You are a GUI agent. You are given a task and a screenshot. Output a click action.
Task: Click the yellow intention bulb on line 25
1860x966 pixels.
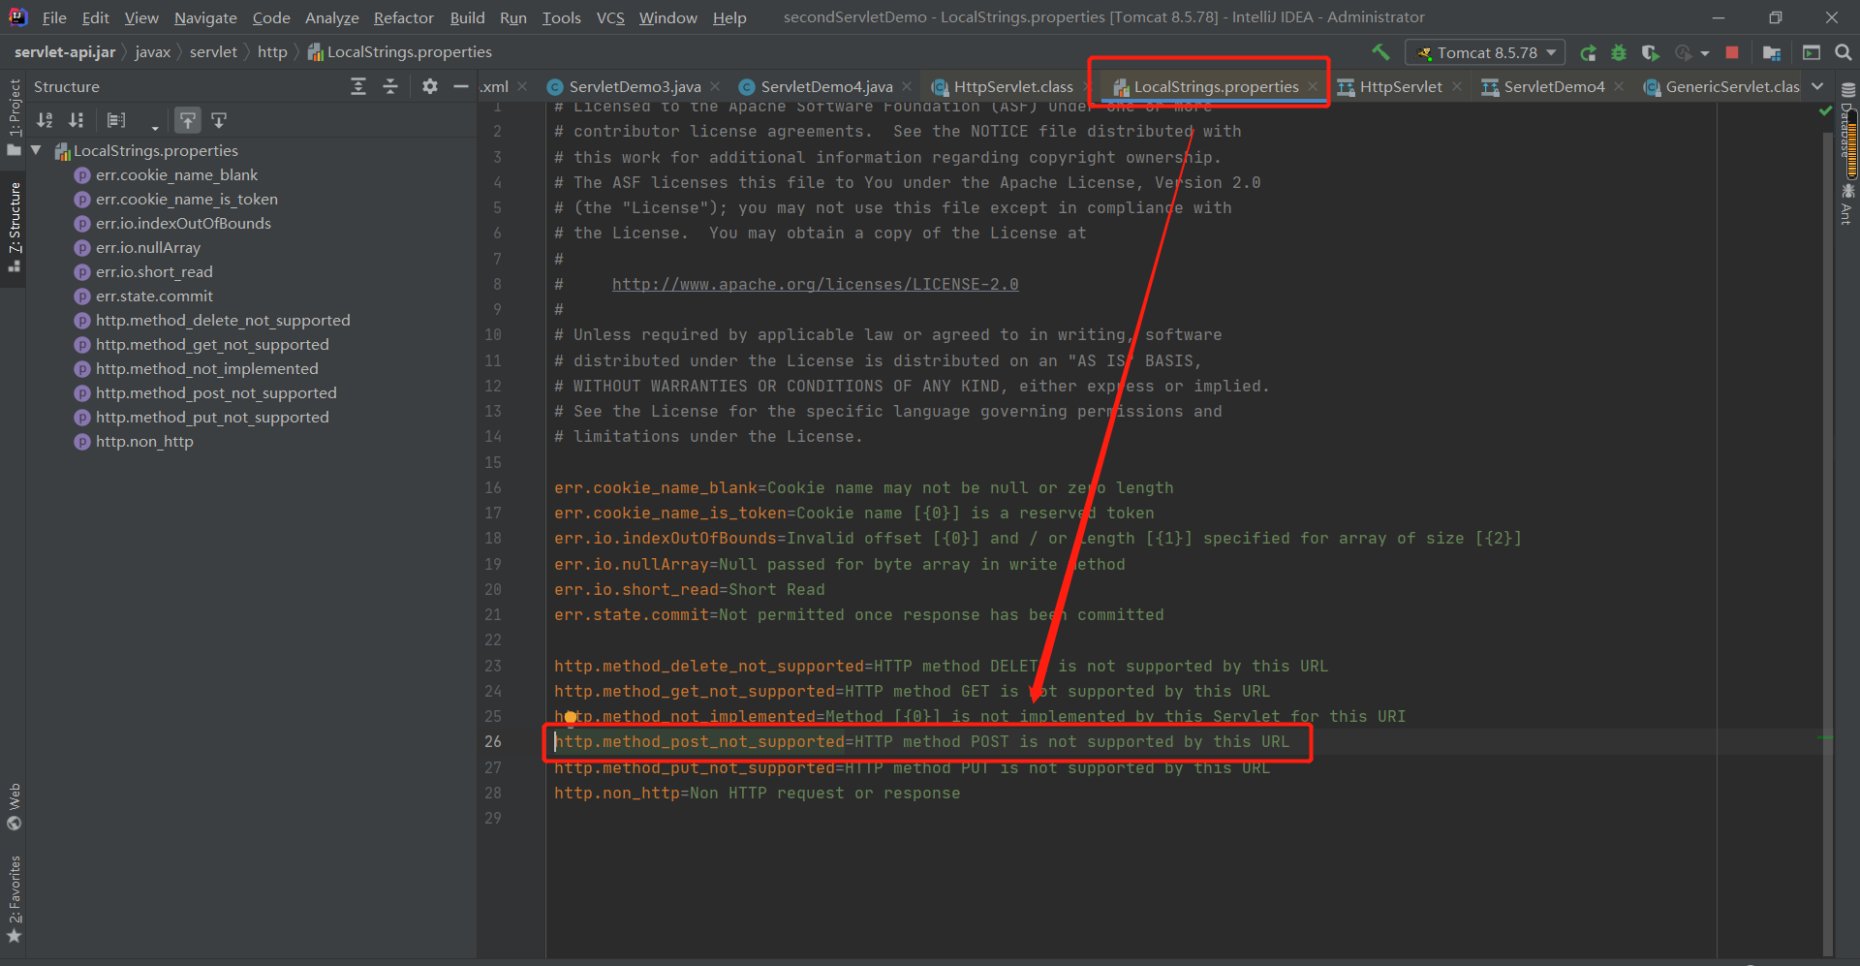point(570,717)
